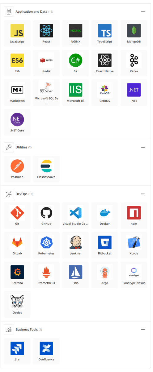This screenshot has height=372, width=153.
Task: Open the Kubernetes wheel icon
Action: (x=46, y=242)
